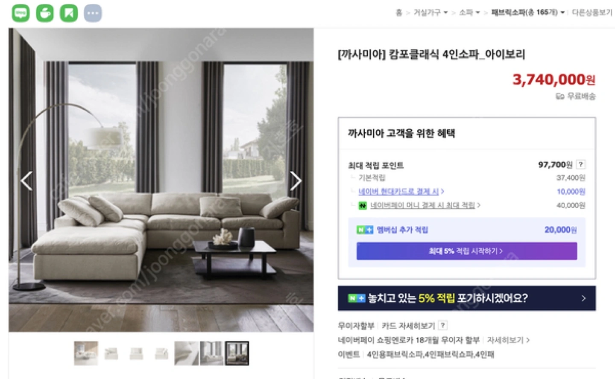The width and height of the screenshot is (615, 379).
Task: Click 자세히보기 next to 무이자 할부
Action: [508, 340]
